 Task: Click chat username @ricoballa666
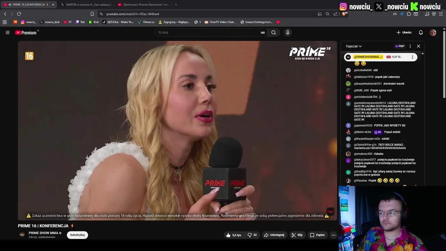363,70
